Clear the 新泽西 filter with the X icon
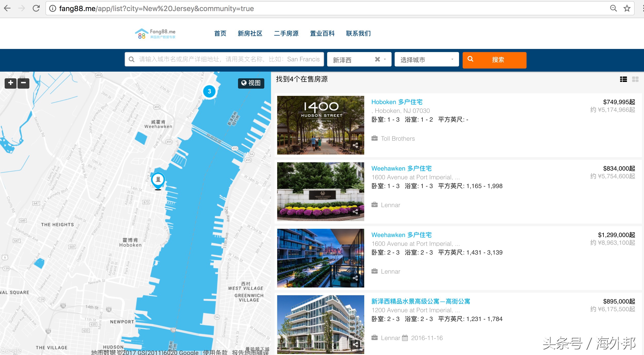Image resolution: width=644 pixels, height=355 pixels. pos(377,59)
